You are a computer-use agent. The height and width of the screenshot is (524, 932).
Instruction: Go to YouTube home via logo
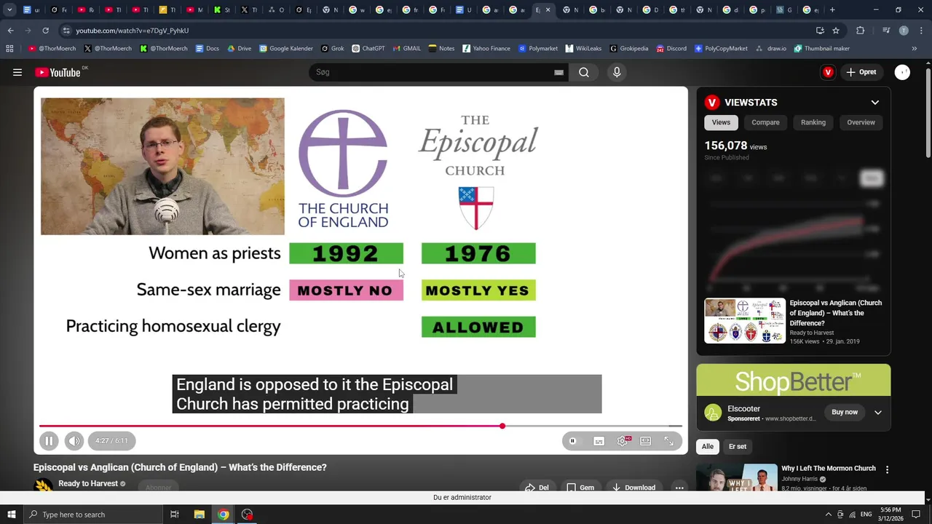[58, 72]
